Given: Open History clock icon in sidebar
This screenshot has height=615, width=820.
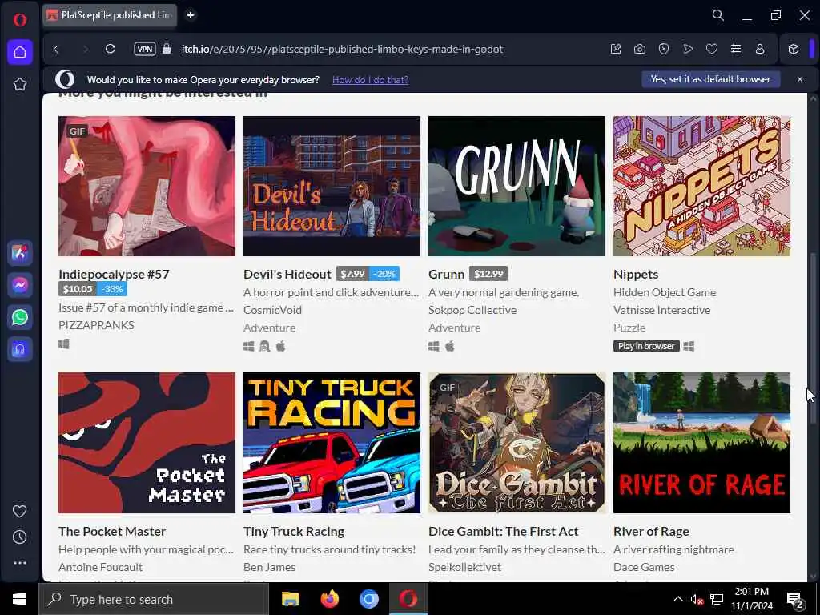Looking at the screenshot, I should coord(20,537).
